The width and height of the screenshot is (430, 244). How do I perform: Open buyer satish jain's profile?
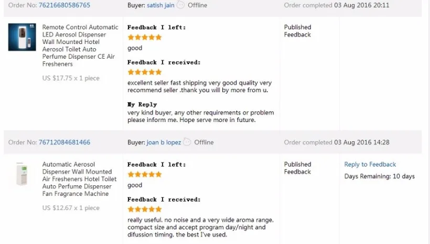tap(160, 5)
